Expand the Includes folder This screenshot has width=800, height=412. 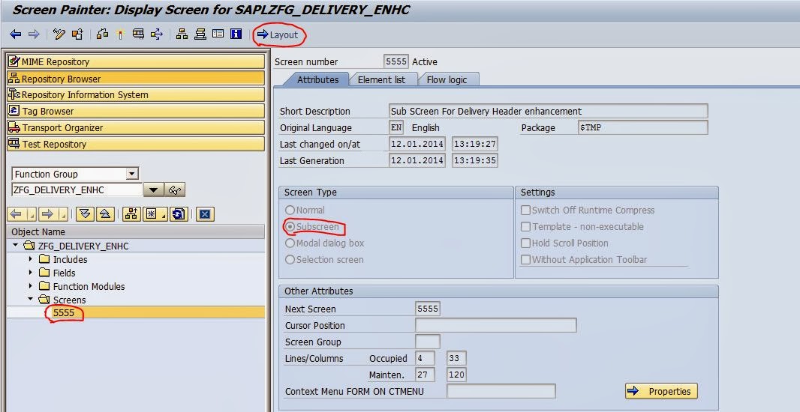coord(30,259)
